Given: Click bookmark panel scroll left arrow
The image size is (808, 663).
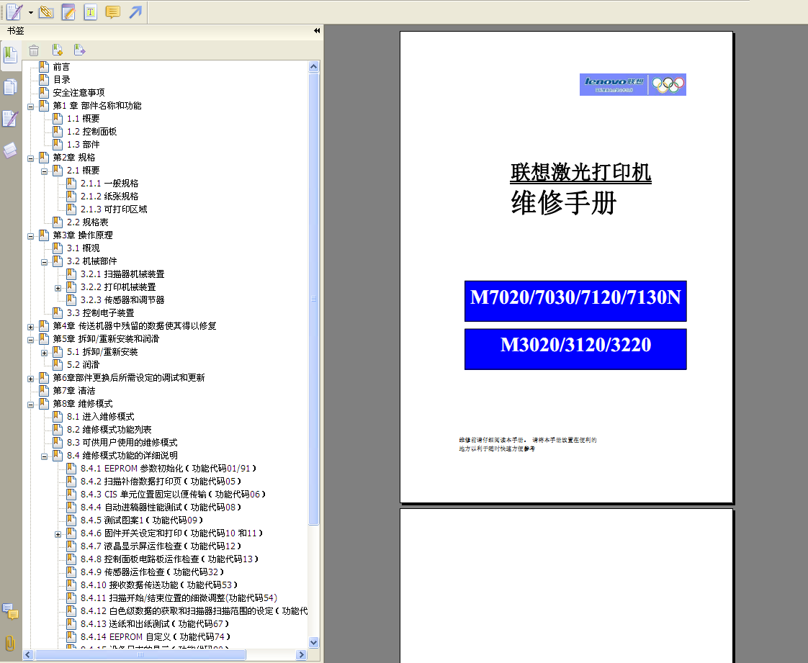Looking at the screenshot, I should coord(28,655).
